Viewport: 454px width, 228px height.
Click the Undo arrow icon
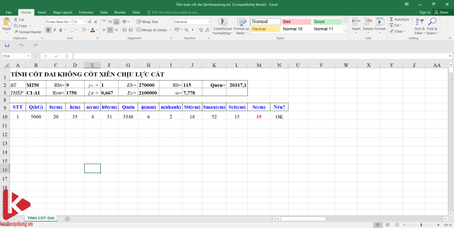click(21, 45)
